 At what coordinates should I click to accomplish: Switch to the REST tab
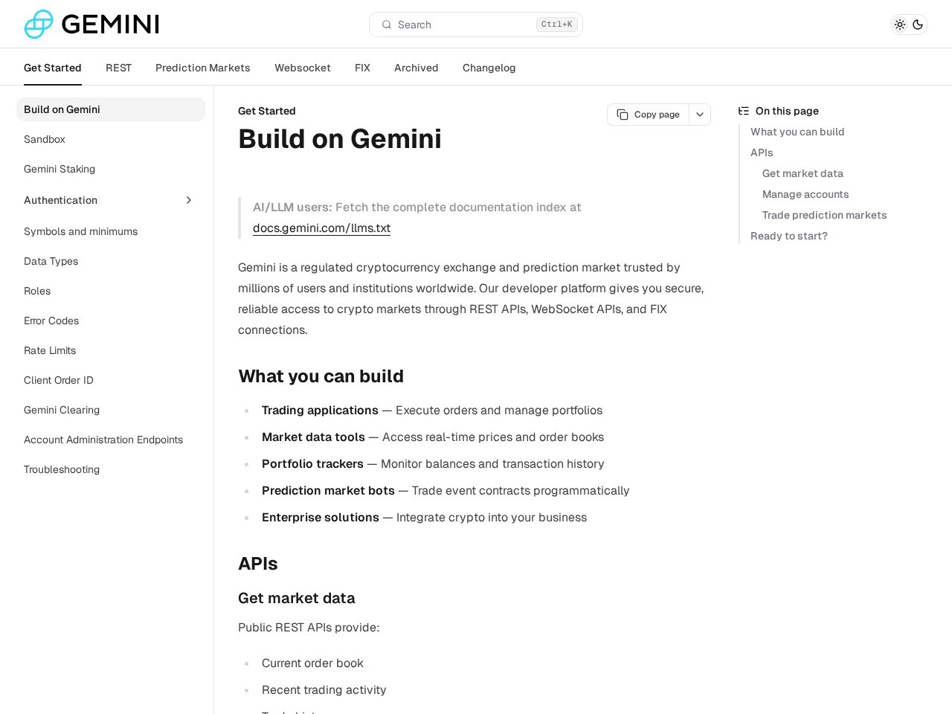point(118,68)
